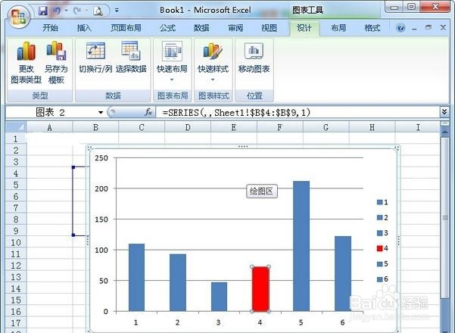Viewport: 455px width, 333px height.
Task: Click the blue bar at category 3
Action: click(x=219, y=297)
